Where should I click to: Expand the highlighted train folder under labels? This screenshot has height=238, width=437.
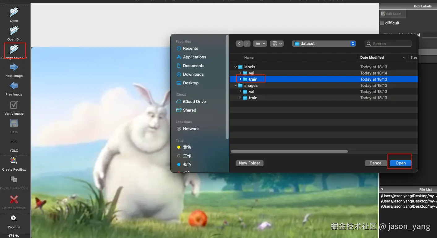click(x=240, y=79)
